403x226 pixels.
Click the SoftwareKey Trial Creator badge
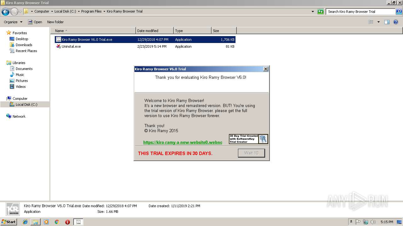tap(248, 139)
